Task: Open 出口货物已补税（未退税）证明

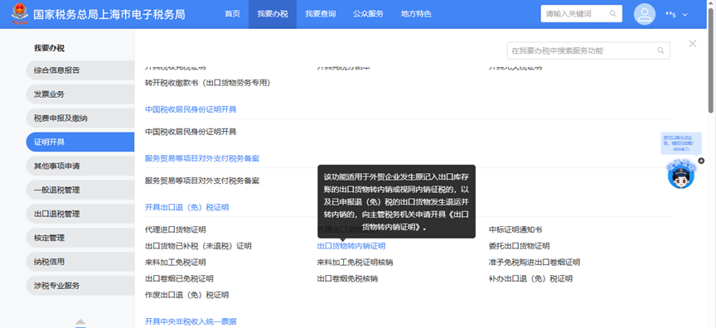Action: click(198, 246)
